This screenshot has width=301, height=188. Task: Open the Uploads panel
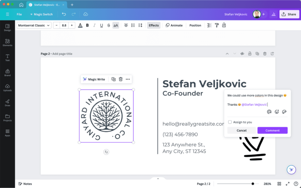(x=7, y=88)
